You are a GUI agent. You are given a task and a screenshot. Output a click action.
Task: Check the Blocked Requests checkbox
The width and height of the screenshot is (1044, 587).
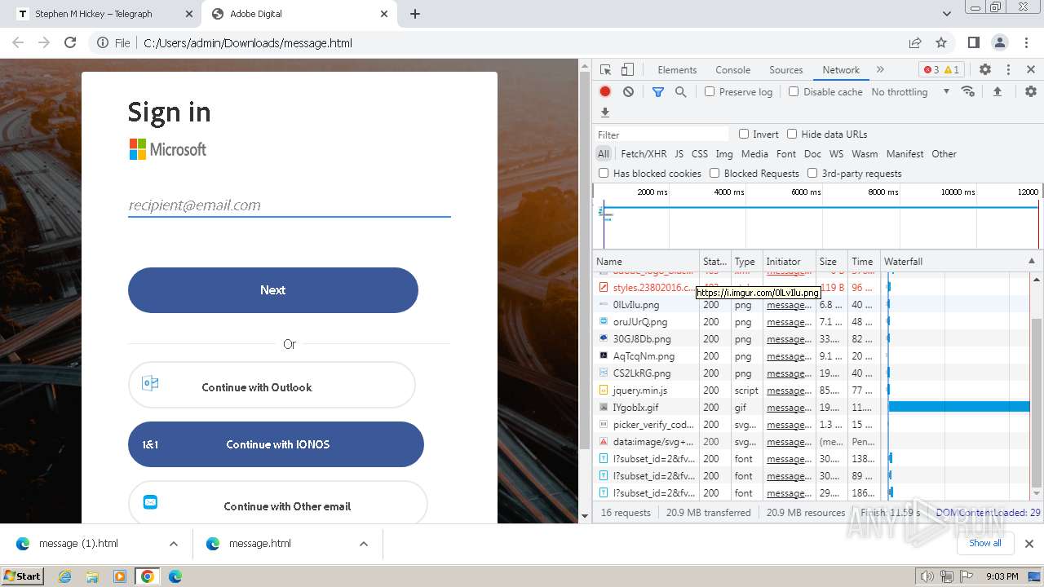tap(714, 173)
